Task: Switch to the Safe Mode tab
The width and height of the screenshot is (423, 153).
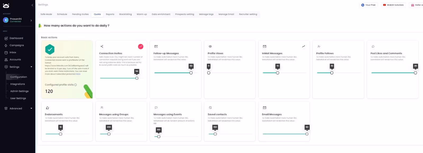Action: (46, 14)
